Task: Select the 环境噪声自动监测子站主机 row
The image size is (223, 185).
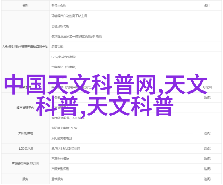Action: click(x=121, y=16)
